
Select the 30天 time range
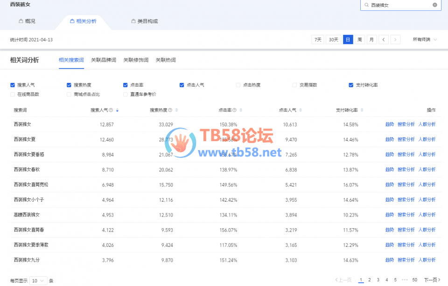click(333, 40)
